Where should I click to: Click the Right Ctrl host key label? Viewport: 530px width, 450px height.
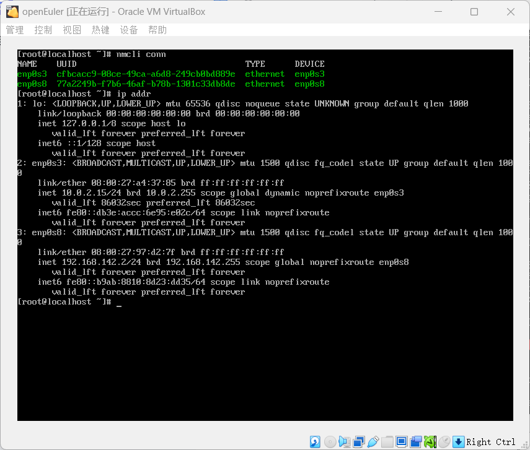pos(490,441)
